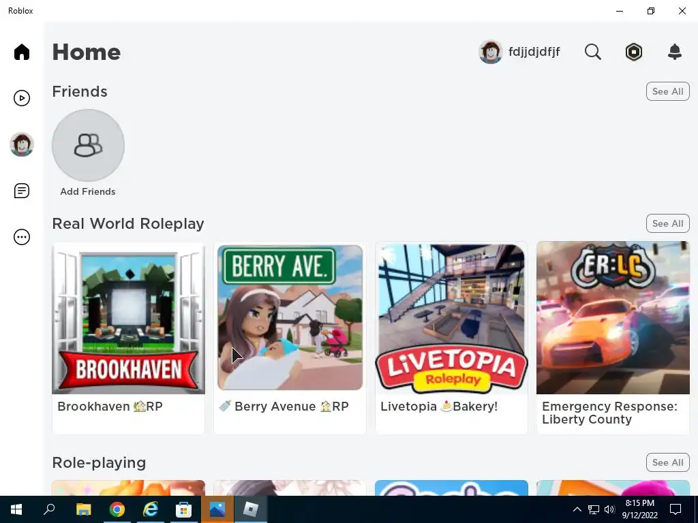Screen dimensions: 698x523
Task: Open the Windows Start menu
Action: 16,509
